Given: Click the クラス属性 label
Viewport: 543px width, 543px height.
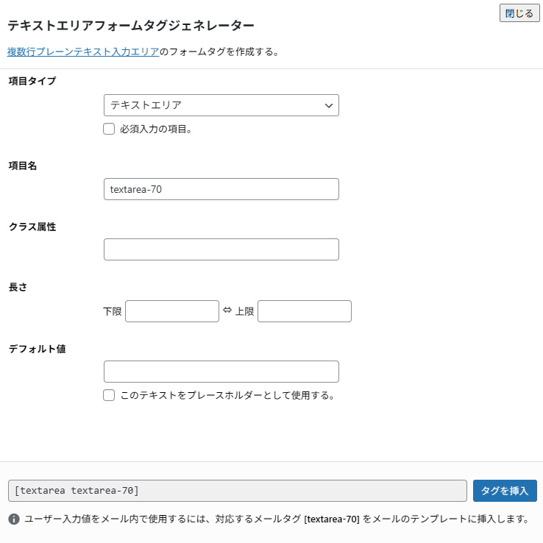Looking at the screenshot, I should (32, 227).
